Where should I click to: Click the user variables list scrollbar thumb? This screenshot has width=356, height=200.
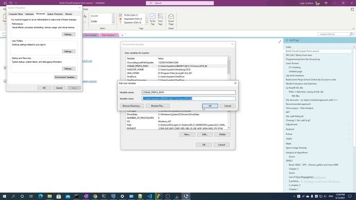coord(229,67)
